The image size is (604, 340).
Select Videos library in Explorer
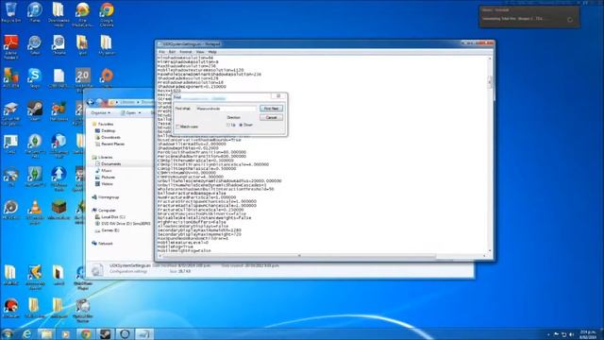[x=107, y=184]
